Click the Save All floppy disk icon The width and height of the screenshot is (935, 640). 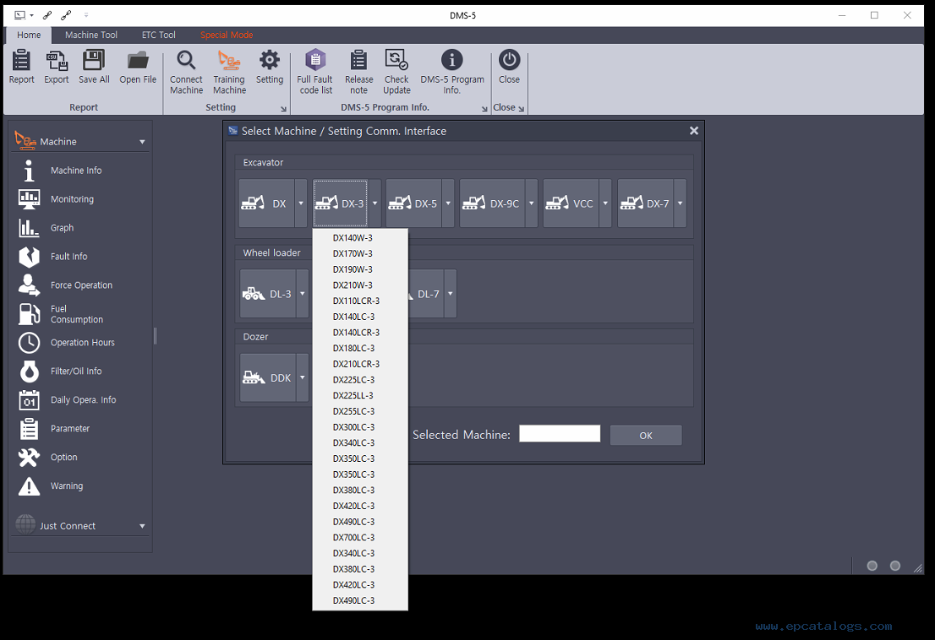pos(94,60)
